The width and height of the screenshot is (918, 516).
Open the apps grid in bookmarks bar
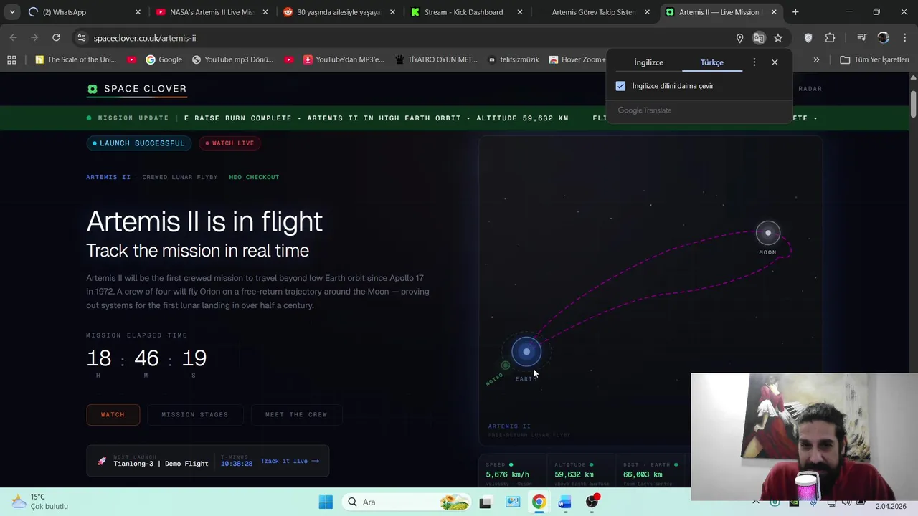(11, 59)
